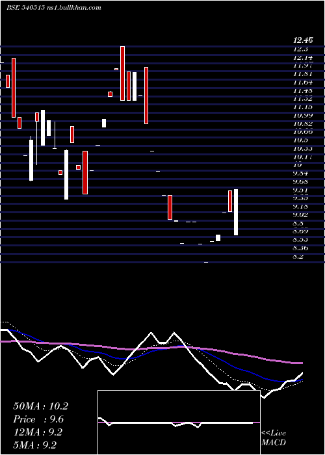
Task: Click the 5MA : 9.2 label
Action: tap(35, 445)
